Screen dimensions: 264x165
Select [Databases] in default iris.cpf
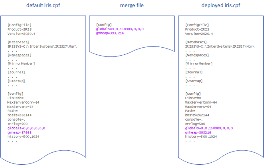tap(18, 42)
